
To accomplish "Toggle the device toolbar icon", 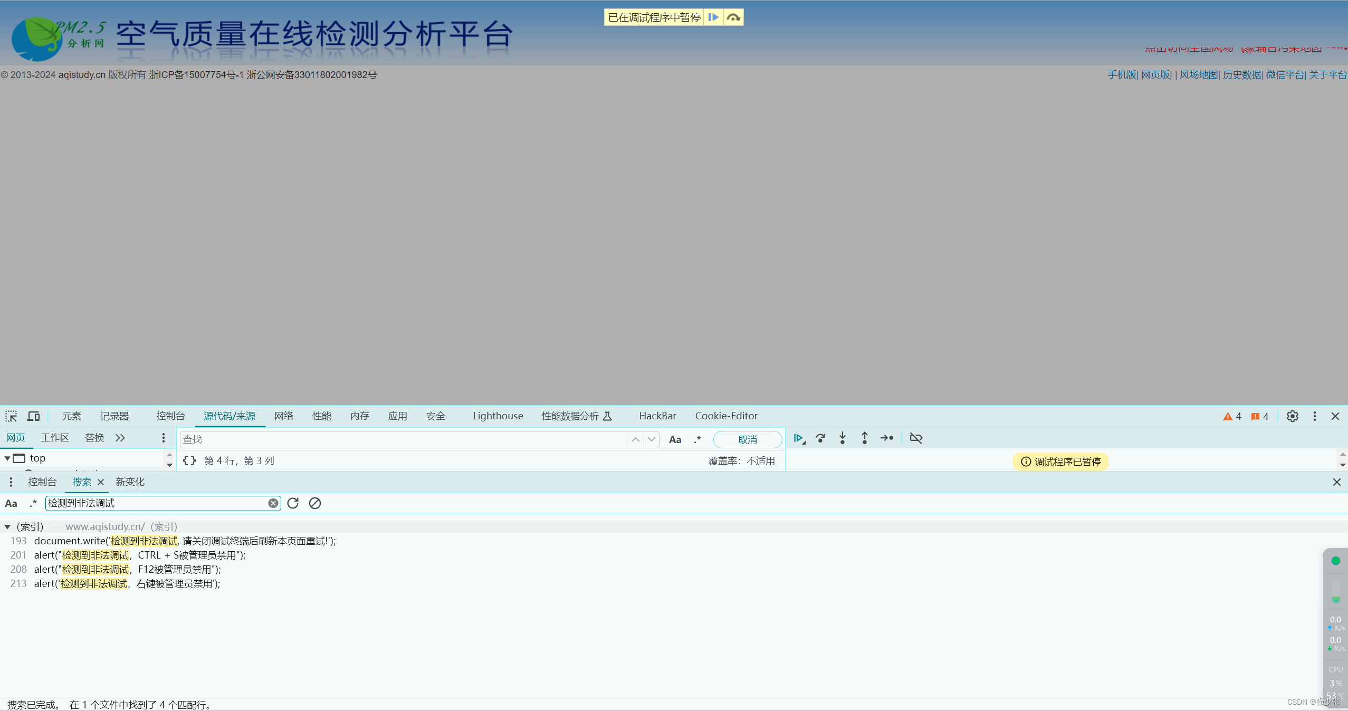I will click(x=33, y=416).
